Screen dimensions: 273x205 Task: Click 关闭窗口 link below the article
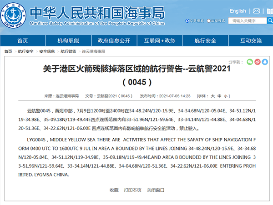(x=155, y=190)
